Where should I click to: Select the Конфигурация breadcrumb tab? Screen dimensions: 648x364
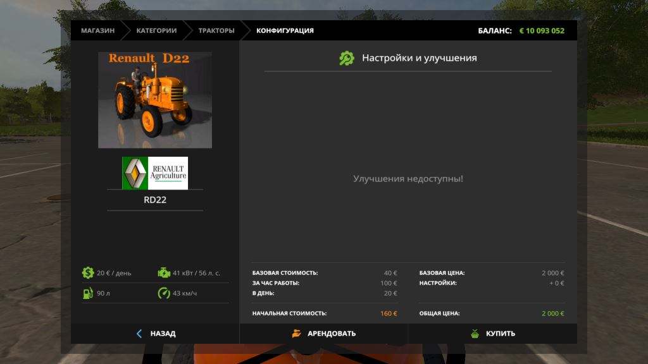[285, 30]
